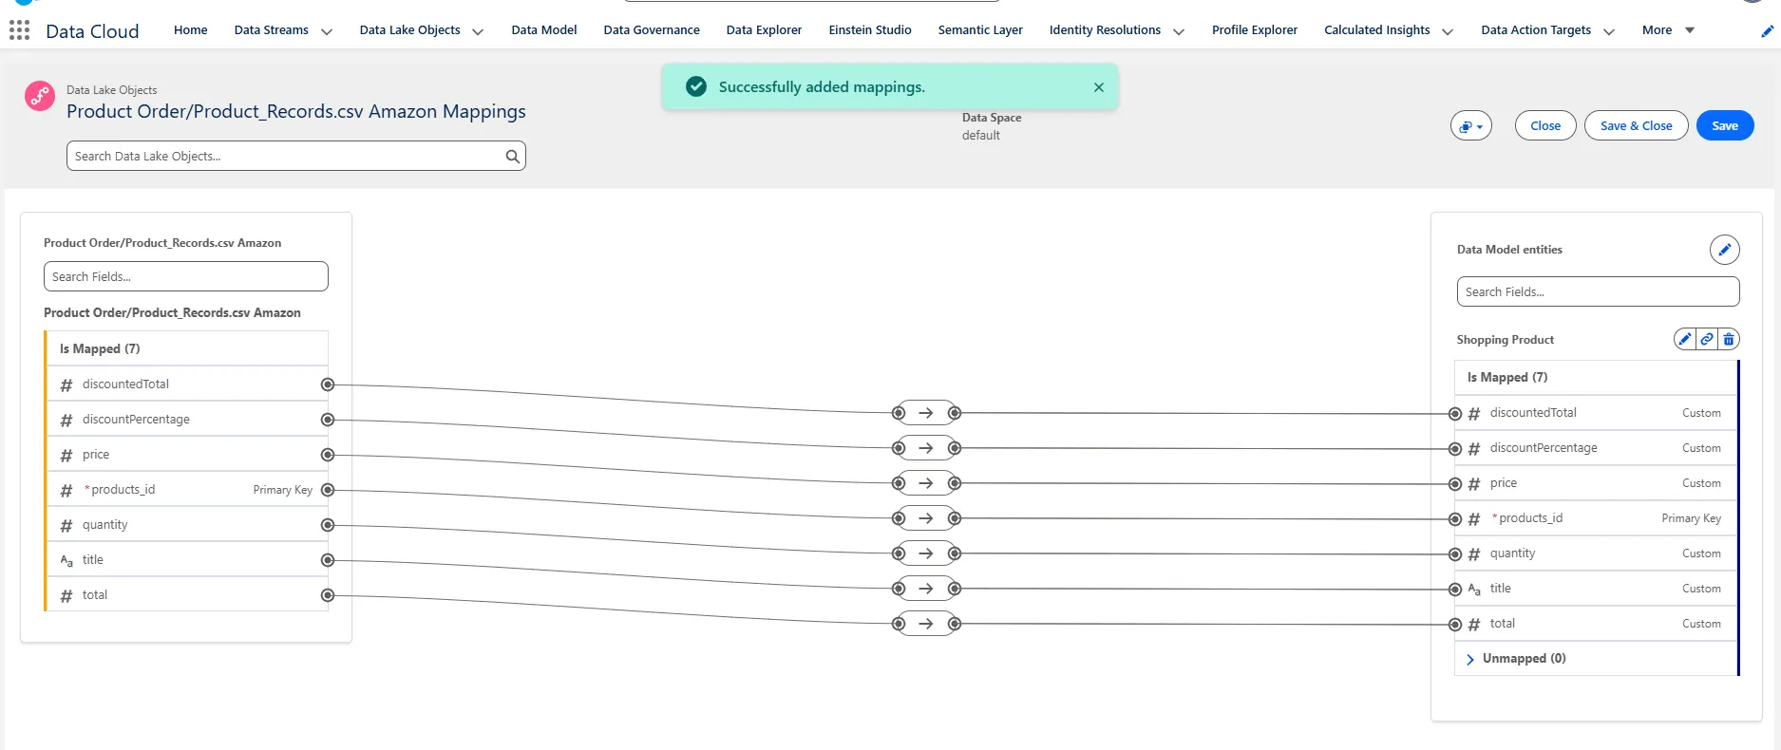The height and width of the screenshot is (750, 1781).
Task: Delete Shopping Product using the trash icon
Action: coord(1729,339)
